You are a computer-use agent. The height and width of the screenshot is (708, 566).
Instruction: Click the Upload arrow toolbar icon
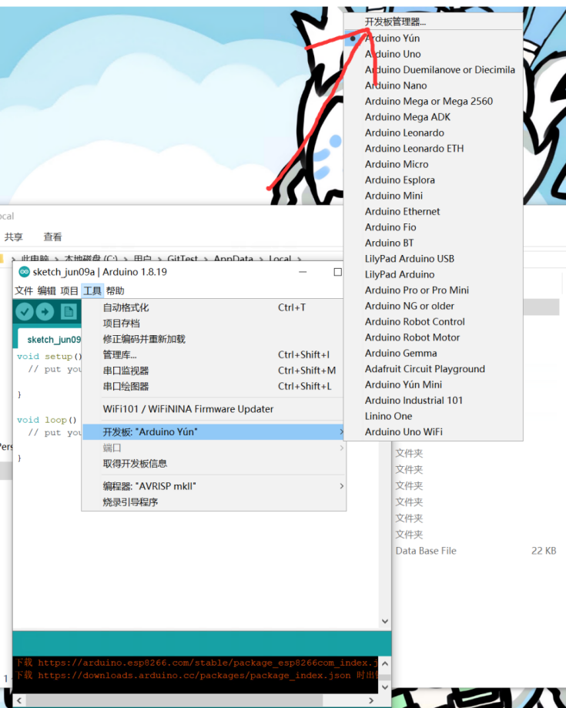[x=45, y=311]
